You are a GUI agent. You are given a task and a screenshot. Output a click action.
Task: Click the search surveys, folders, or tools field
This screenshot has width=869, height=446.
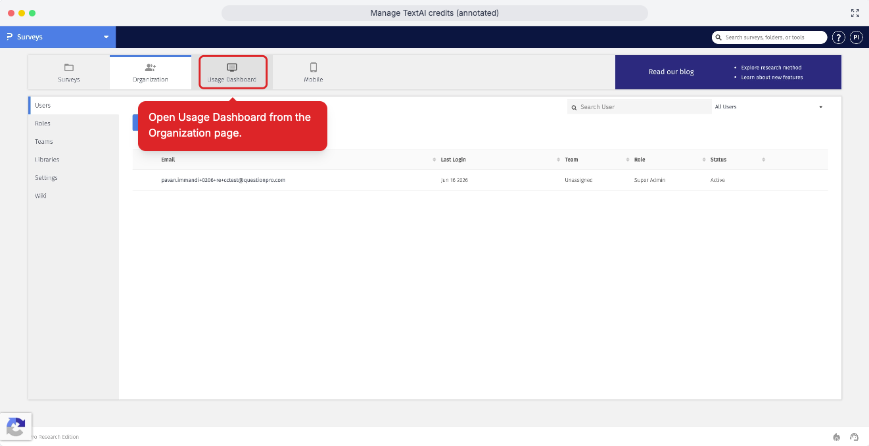tap(769, 37)
